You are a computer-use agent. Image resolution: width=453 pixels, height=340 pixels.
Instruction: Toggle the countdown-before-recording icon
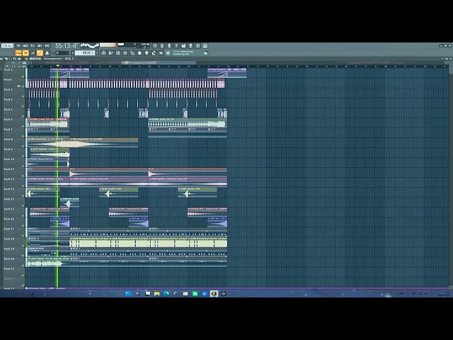click(x=33, y=45)
